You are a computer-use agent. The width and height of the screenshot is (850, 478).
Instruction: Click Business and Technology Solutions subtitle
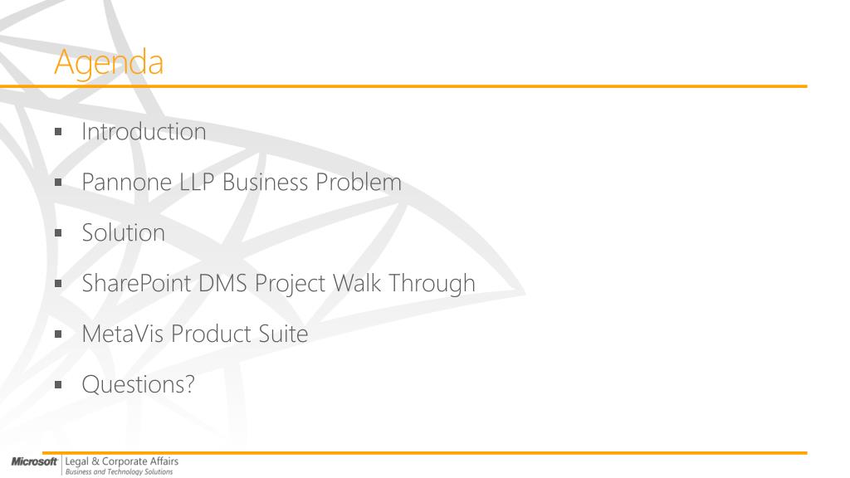point(119,472)
